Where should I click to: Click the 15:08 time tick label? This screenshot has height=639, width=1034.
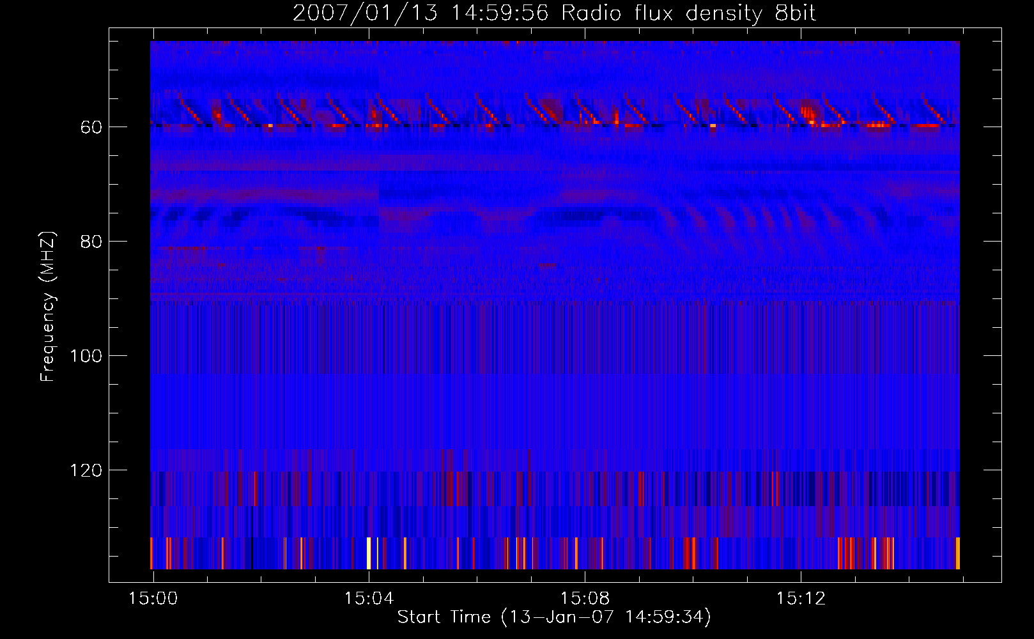tap(585, 599)
